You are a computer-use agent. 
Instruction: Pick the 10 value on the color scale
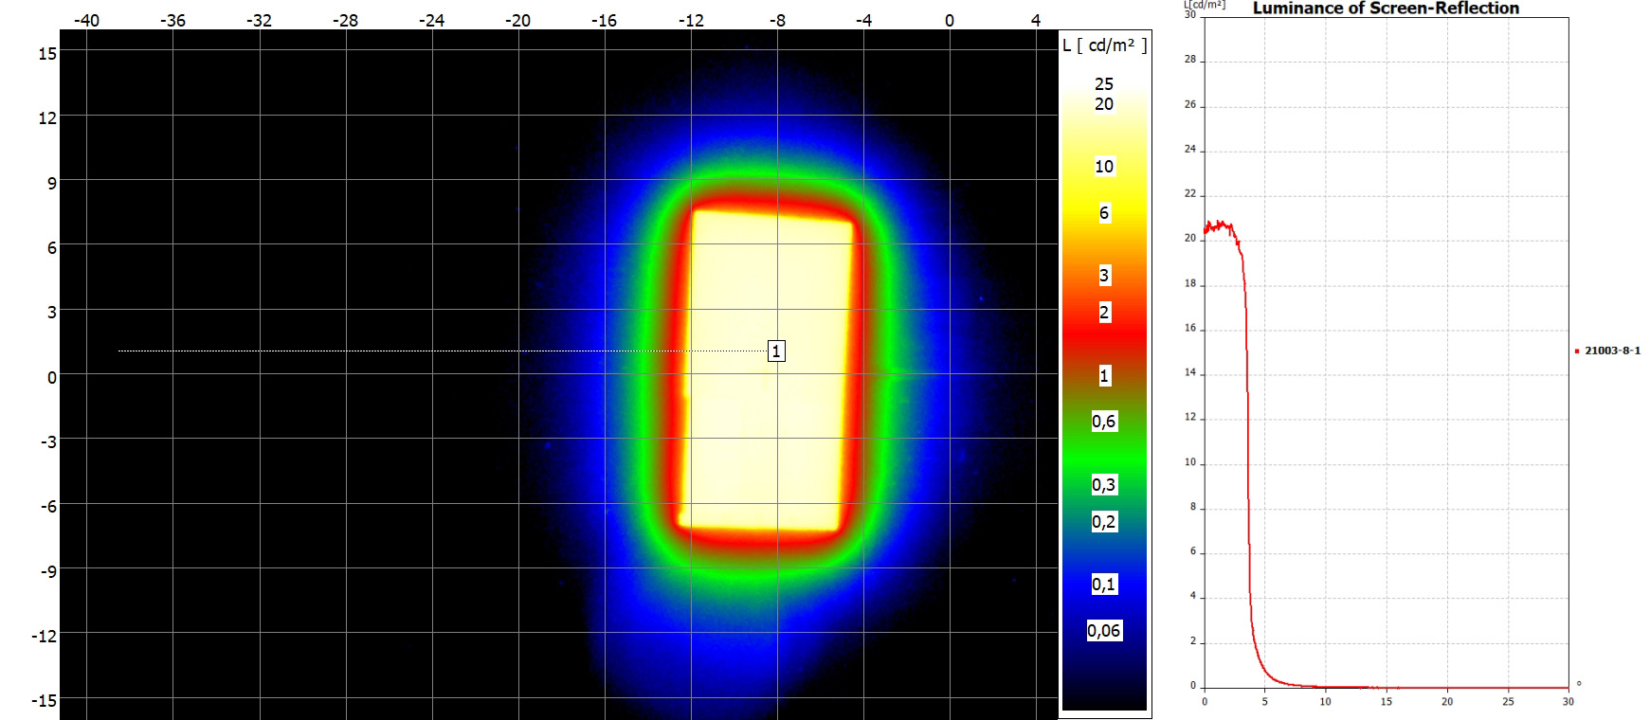1104,167
